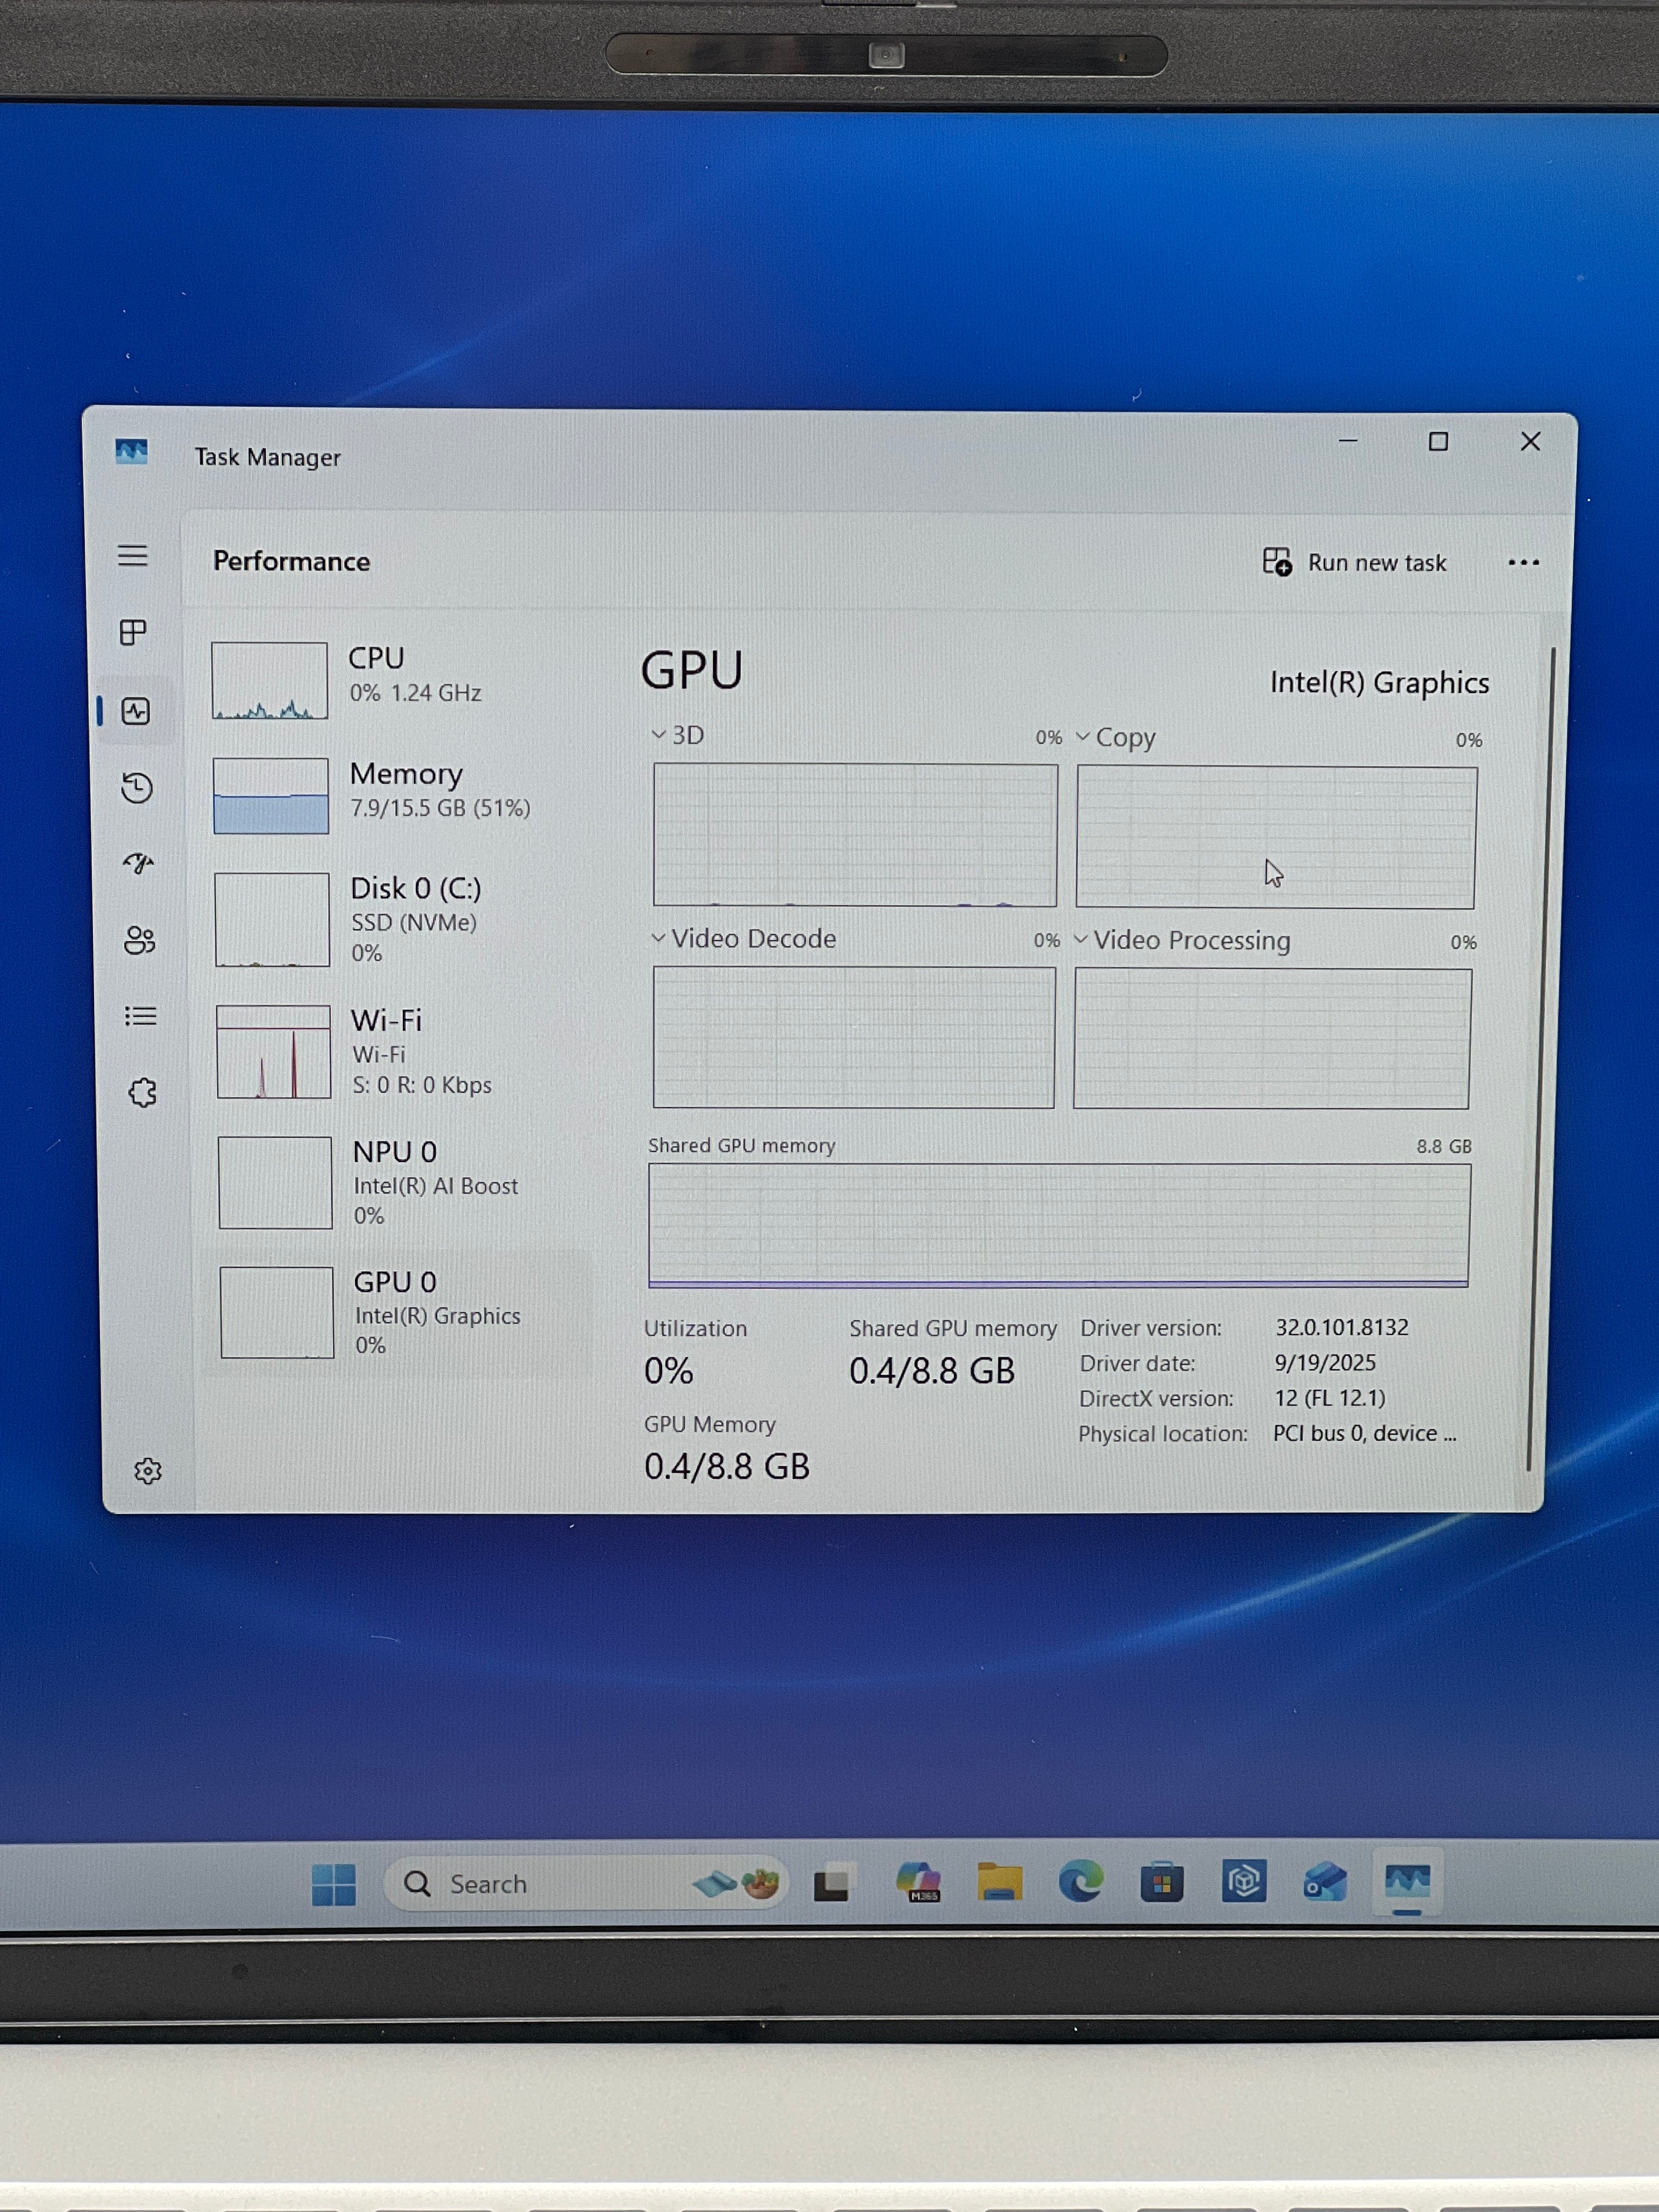Launch Microsoft Edge from taskbar

coord(1081,1882)
